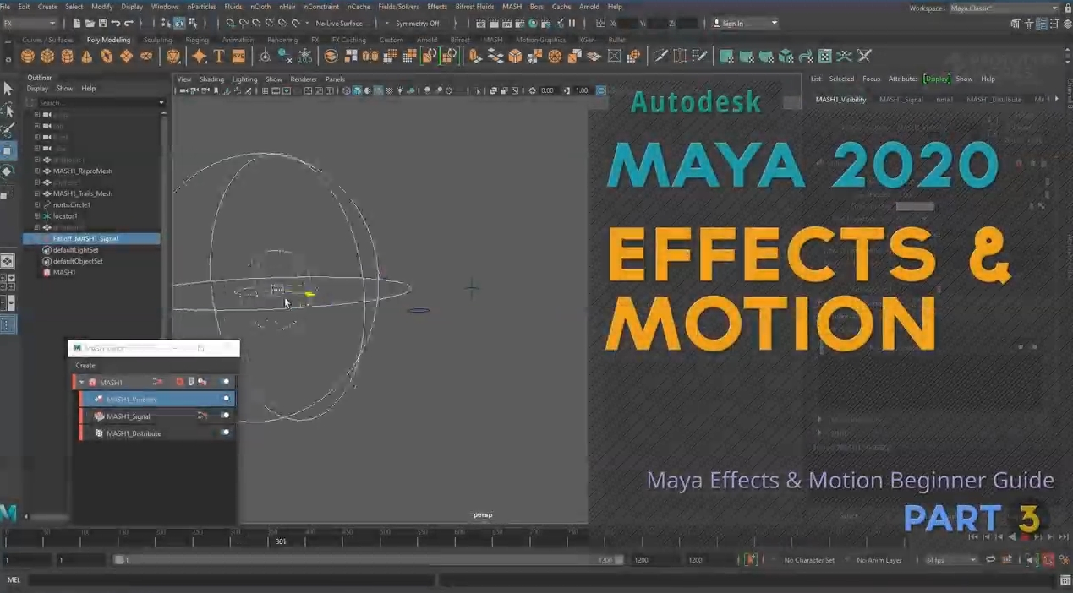Select MASH1_ReproMesh in the Outliner

pyautogui.click(x=82, y=171)
